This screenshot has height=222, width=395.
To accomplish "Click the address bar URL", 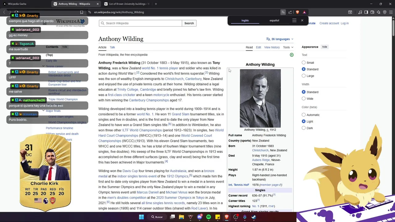I will [x=119, y=12].
